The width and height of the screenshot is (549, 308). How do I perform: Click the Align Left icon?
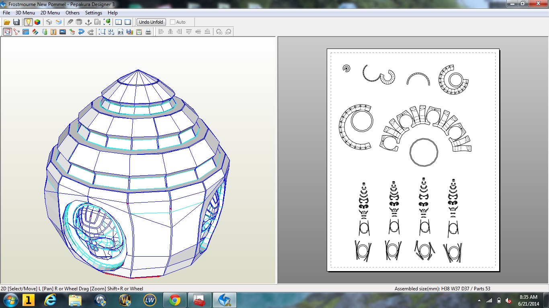[161, 32]
